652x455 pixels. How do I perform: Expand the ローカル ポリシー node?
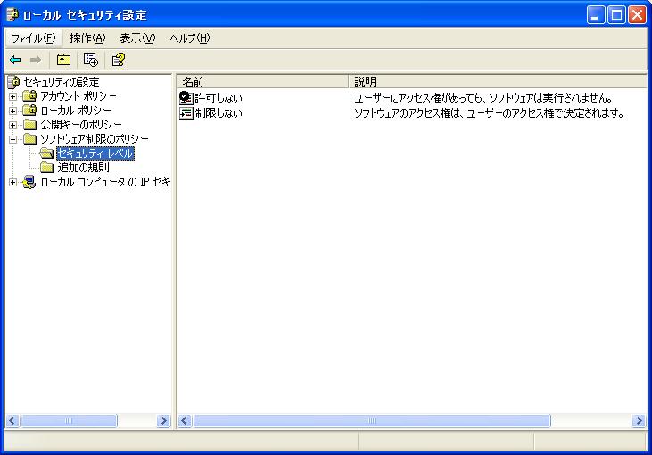(12, 111)
